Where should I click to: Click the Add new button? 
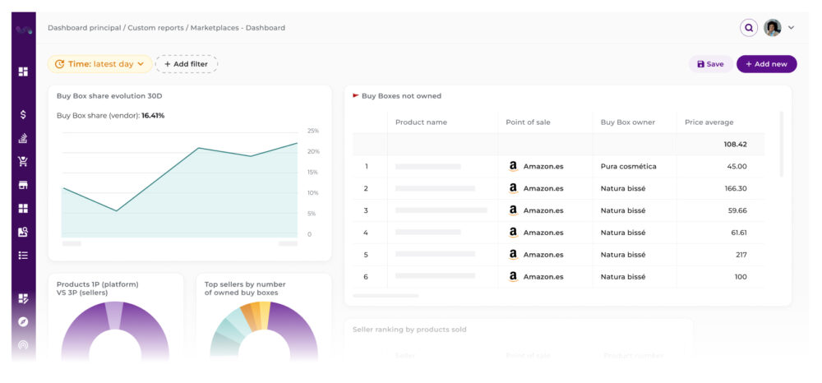766,64
